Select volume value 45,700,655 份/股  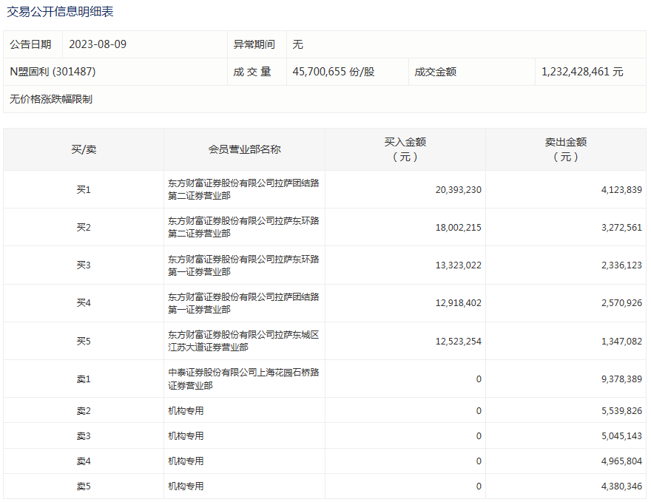(334, 72)
